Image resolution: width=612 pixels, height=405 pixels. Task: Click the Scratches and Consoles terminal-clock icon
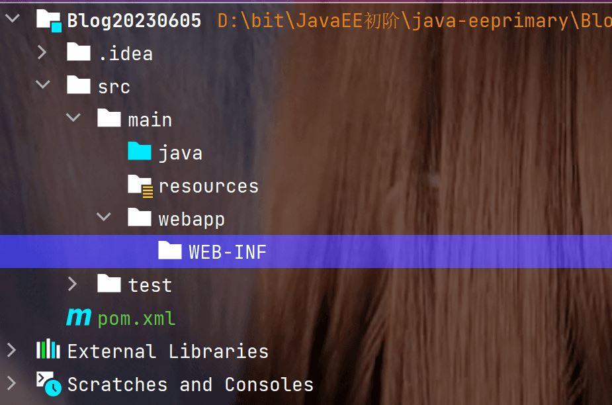tap(48, 383)
